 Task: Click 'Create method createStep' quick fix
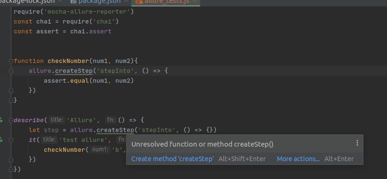tap(172, 159)
